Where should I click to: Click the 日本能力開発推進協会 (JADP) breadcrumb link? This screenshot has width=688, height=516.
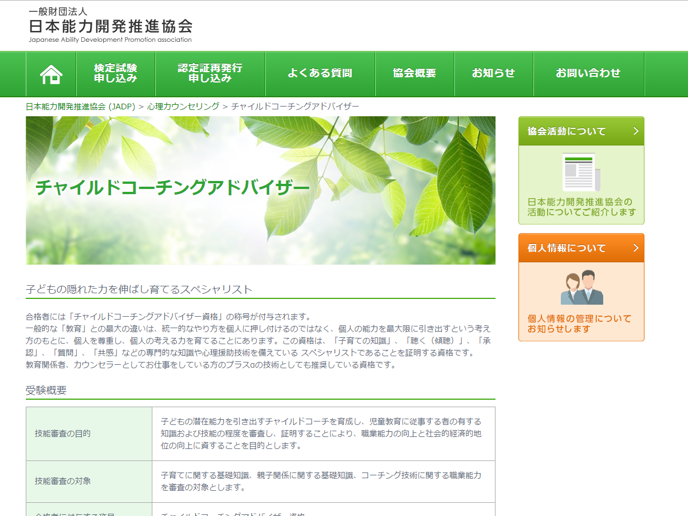[x=80, y=107]
